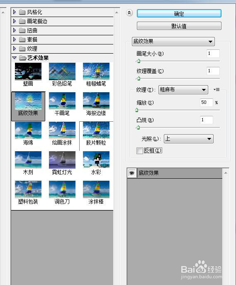
Task: Expand the 素描 filter folder
Action: pos(15,39)
